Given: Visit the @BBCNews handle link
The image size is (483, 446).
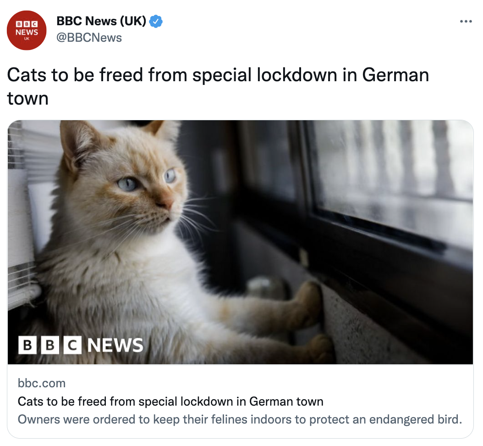Looking at the screenshot, I should (x=89, y=38).
